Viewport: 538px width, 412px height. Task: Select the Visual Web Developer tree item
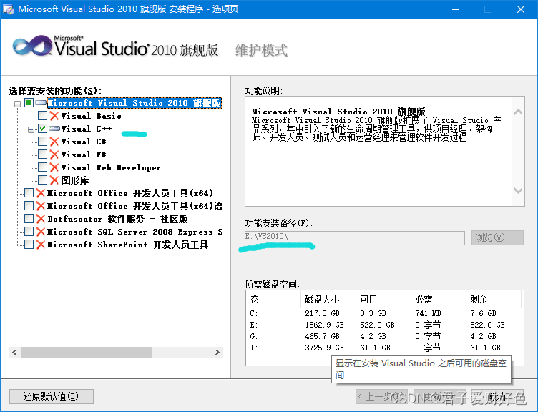111,167
